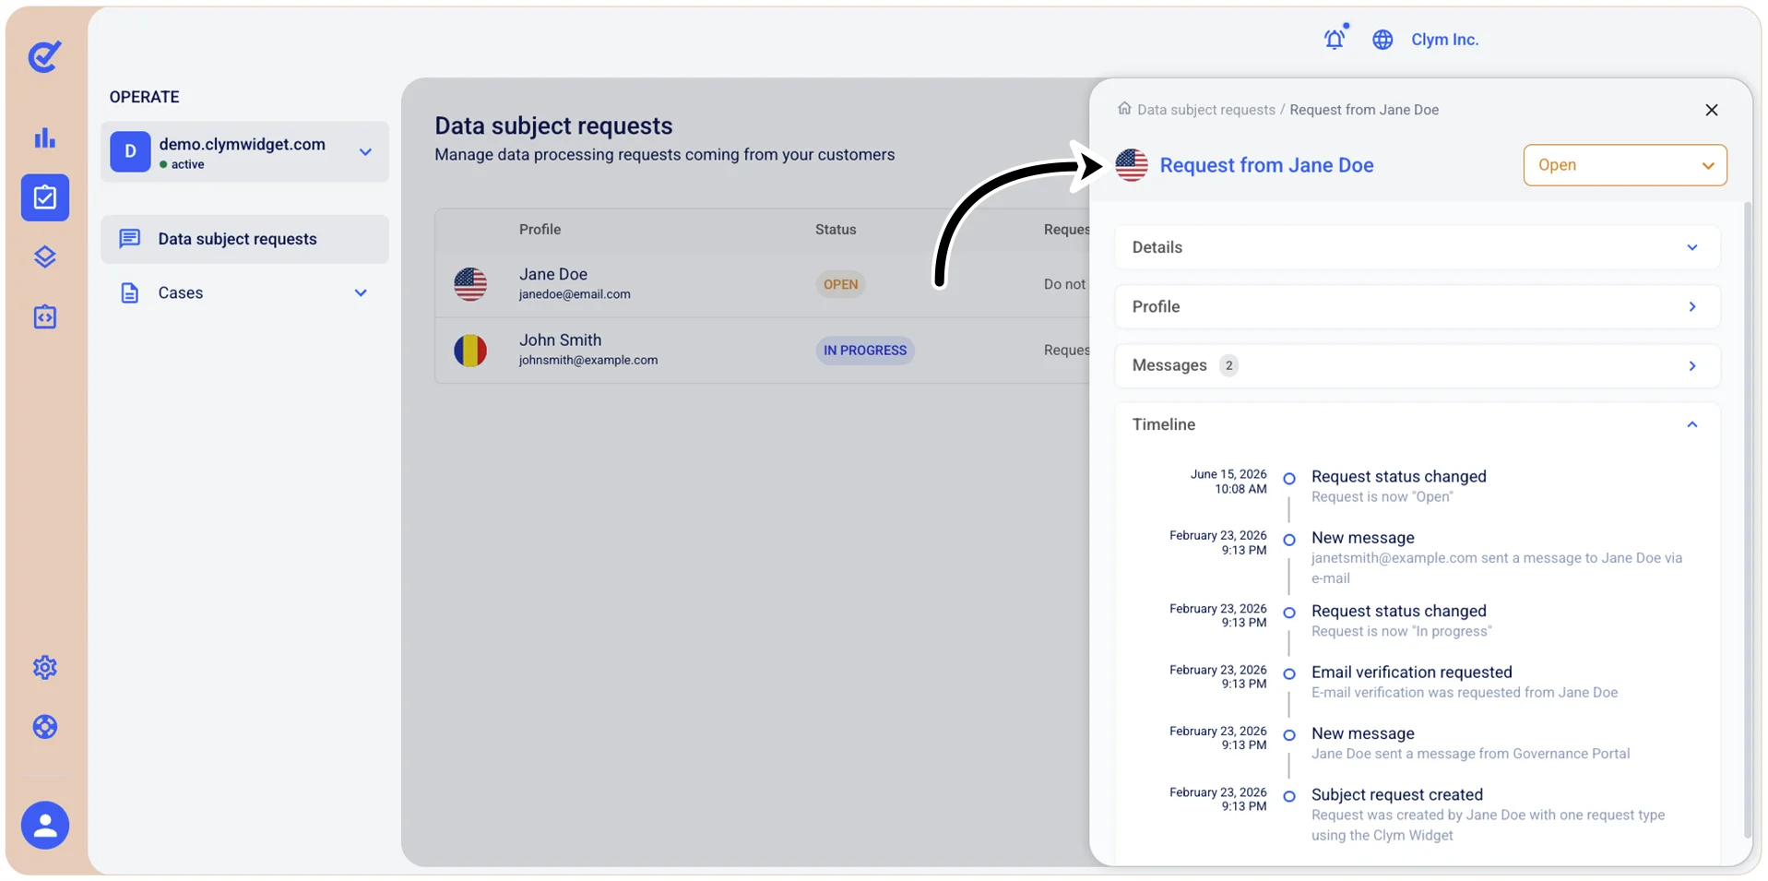Click the D badge for demo.clymwidget.com
1768x881 pixels.
[x=130, y=151]
